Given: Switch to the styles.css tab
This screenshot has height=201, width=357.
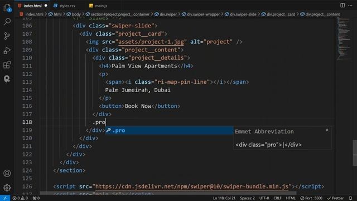Looking at the screenshot, I should tap(67, 6).
